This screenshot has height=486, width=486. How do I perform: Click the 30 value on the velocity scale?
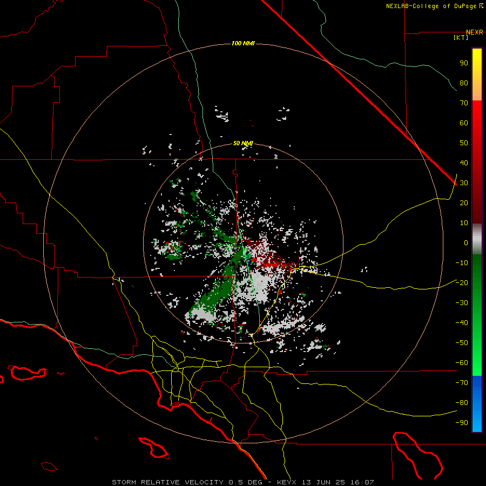pos(464,183)
